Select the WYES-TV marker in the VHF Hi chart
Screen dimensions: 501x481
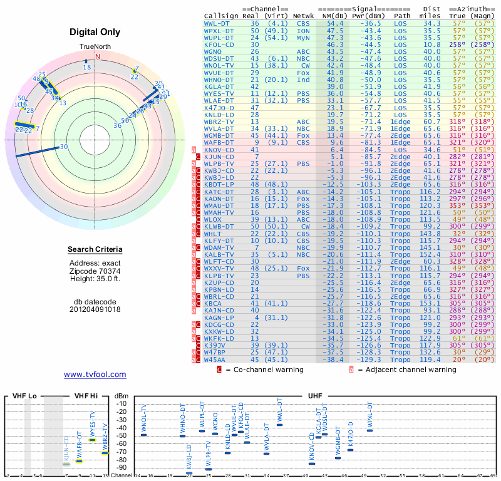pyautogui.click(x=93, y=440)
